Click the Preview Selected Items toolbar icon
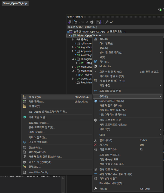164x193 pixels. pos(111,22)
